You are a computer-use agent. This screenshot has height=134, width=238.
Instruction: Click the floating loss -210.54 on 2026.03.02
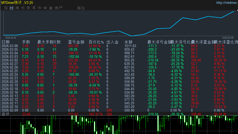(x=153, y=60)
